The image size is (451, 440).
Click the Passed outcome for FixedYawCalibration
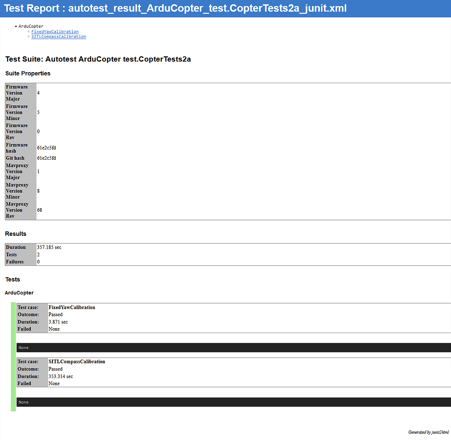(55, 314)
